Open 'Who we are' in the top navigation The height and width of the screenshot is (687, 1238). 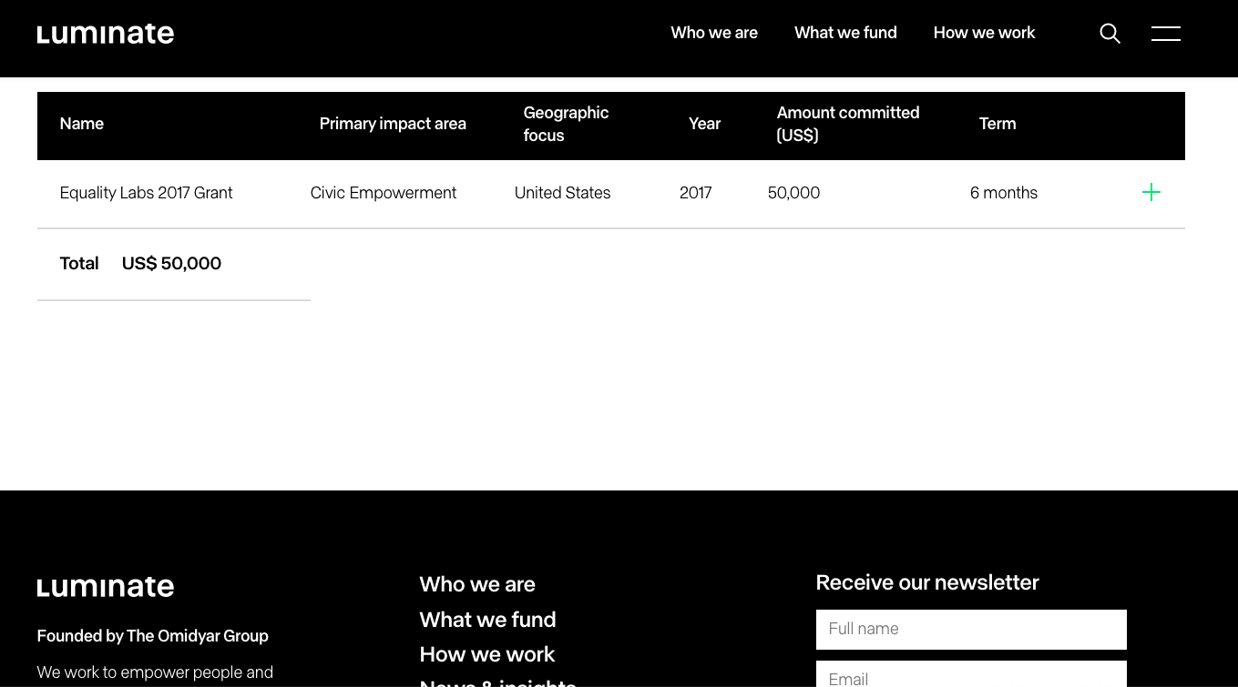[x=714, y=33]
